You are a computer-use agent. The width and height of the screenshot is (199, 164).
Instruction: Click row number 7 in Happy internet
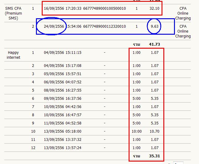tap(33, 106)
